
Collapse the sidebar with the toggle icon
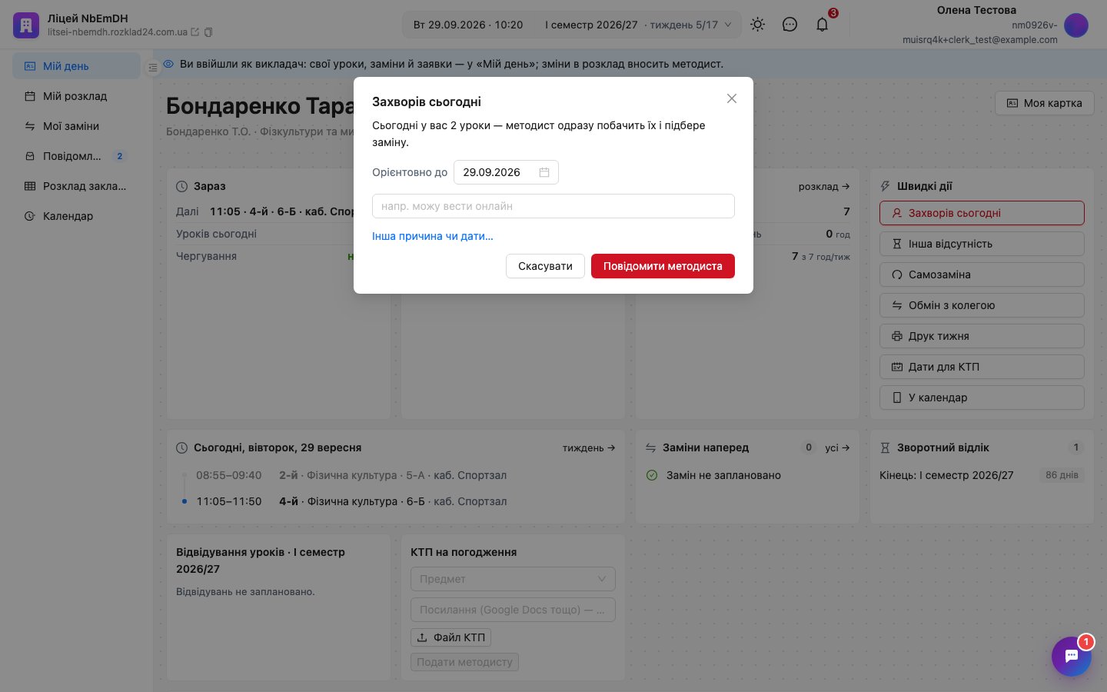(152, 68)
